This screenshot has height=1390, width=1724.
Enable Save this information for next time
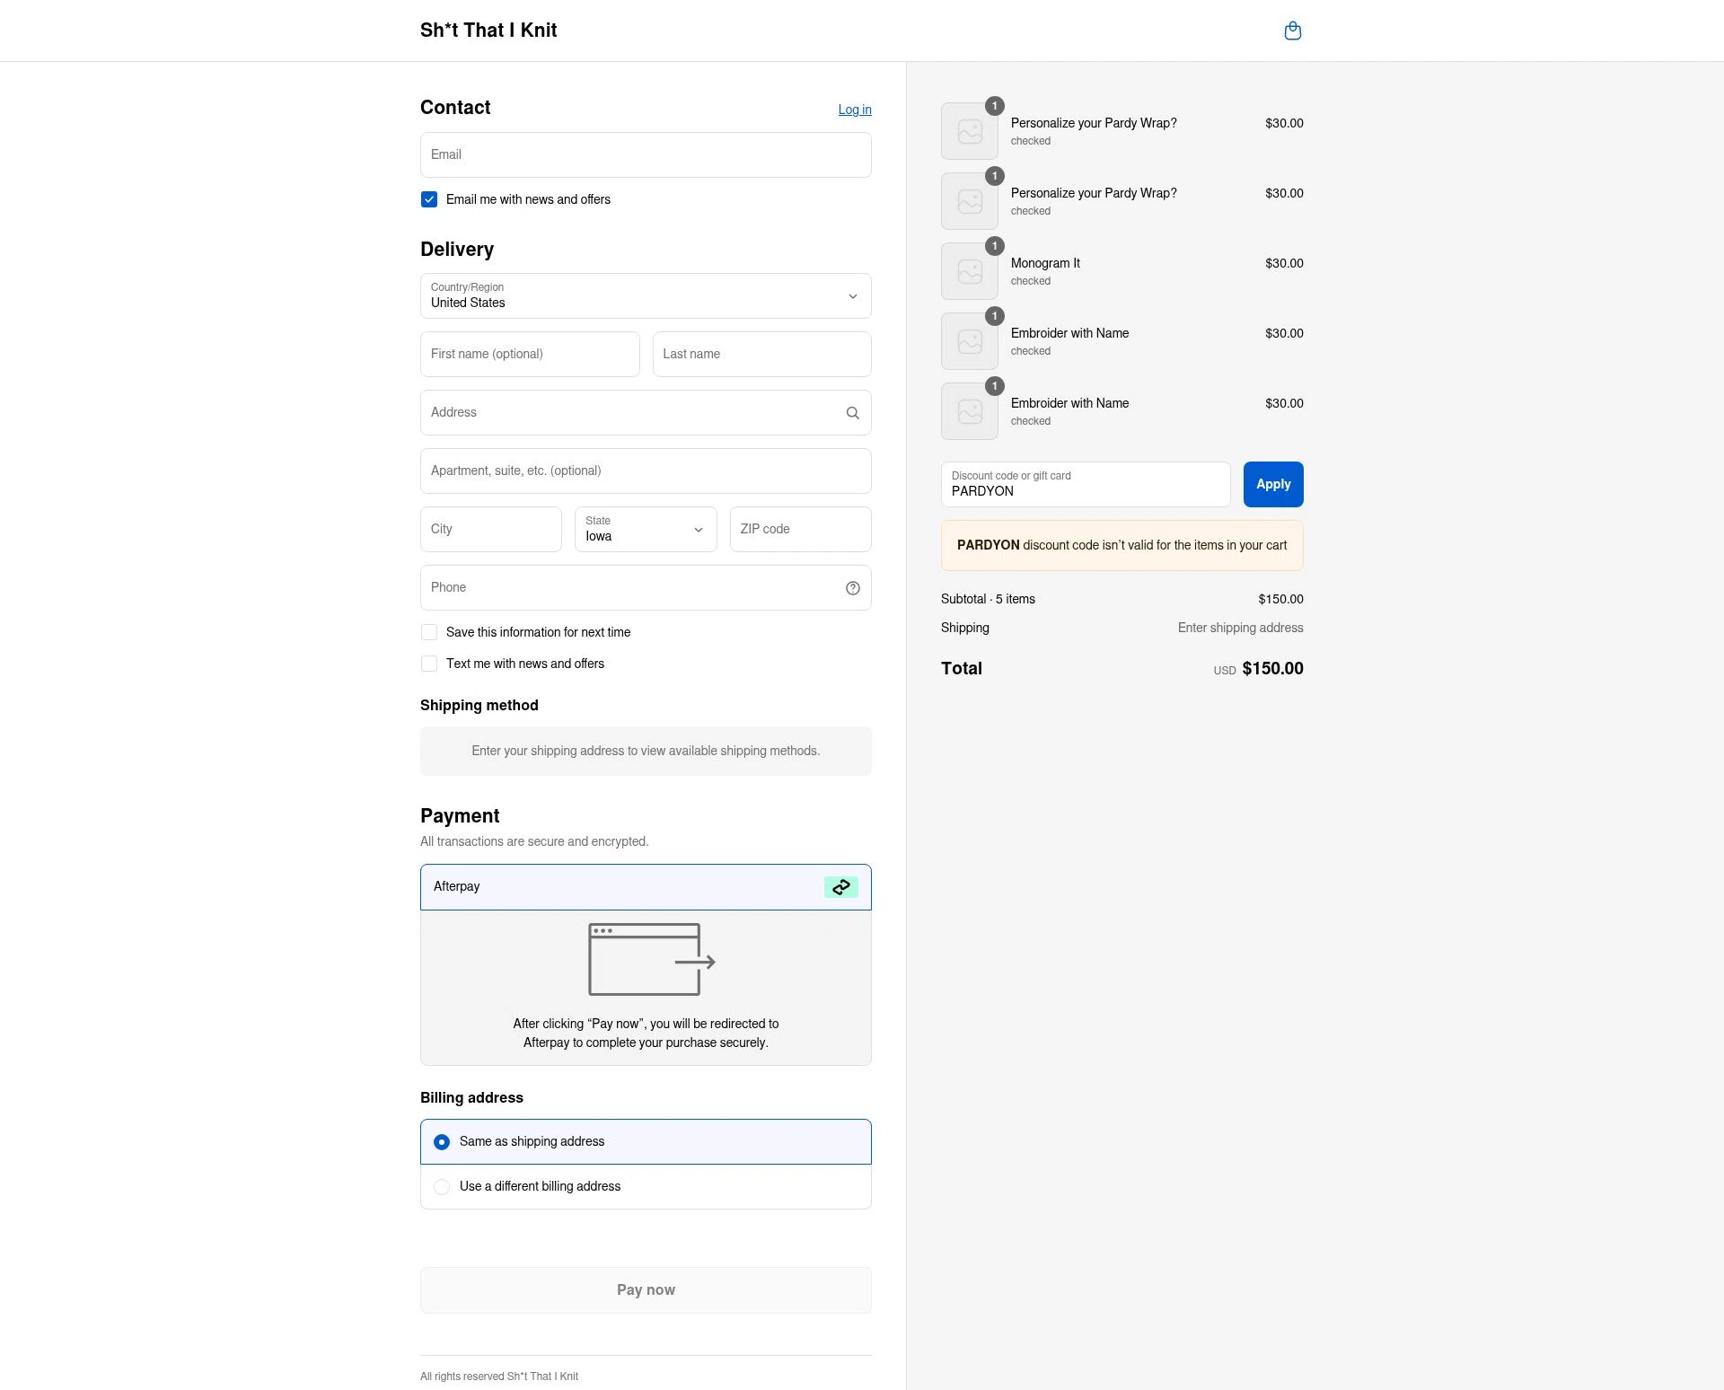click(x=429, y=632)
